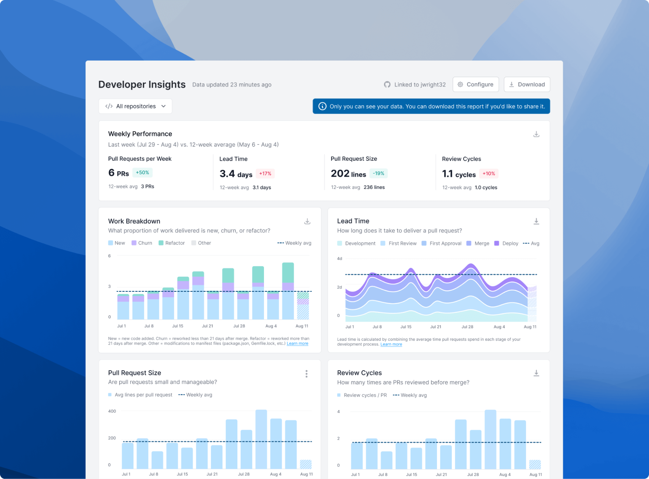Select the First Review legend entry
The width and height of the screenshot is (649, 479).
pos(399,243)
